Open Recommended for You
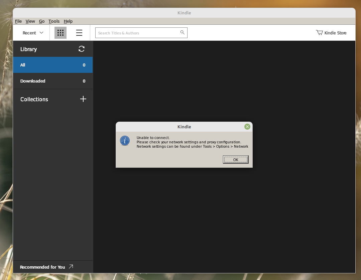This screenshot has width=361, height=280. click(x=46, y=267)
